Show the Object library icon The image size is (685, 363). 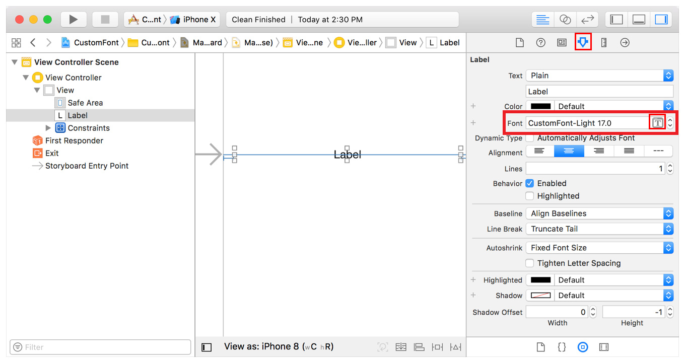(x=583, y=347)
